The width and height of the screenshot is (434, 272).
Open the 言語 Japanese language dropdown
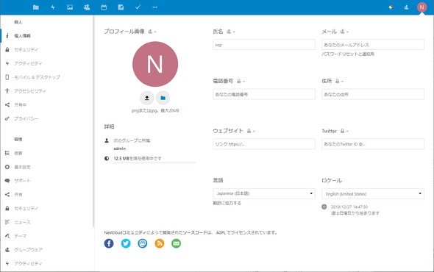264,193
